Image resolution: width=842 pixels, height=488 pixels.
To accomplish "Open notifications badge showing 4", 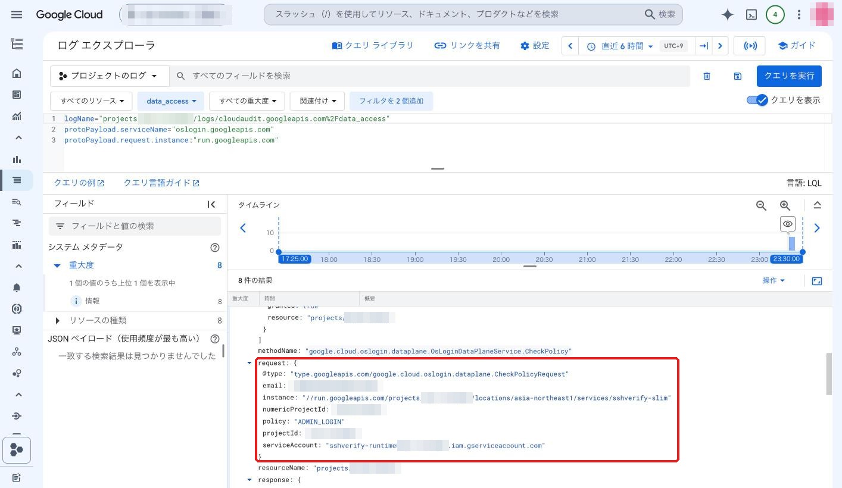I will 775,15.
